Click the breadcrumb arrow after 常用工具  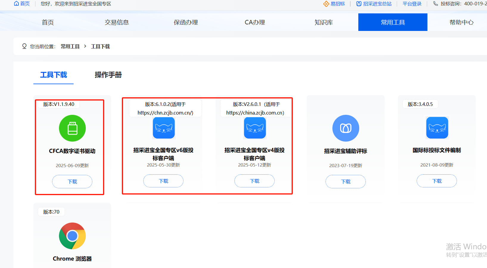pos(85,46)
